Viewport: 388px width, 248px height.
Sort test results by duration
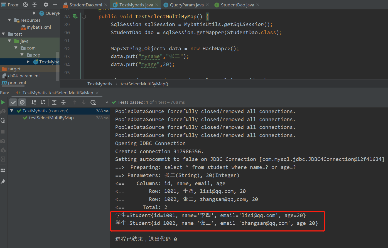click(x=43, y=102)
